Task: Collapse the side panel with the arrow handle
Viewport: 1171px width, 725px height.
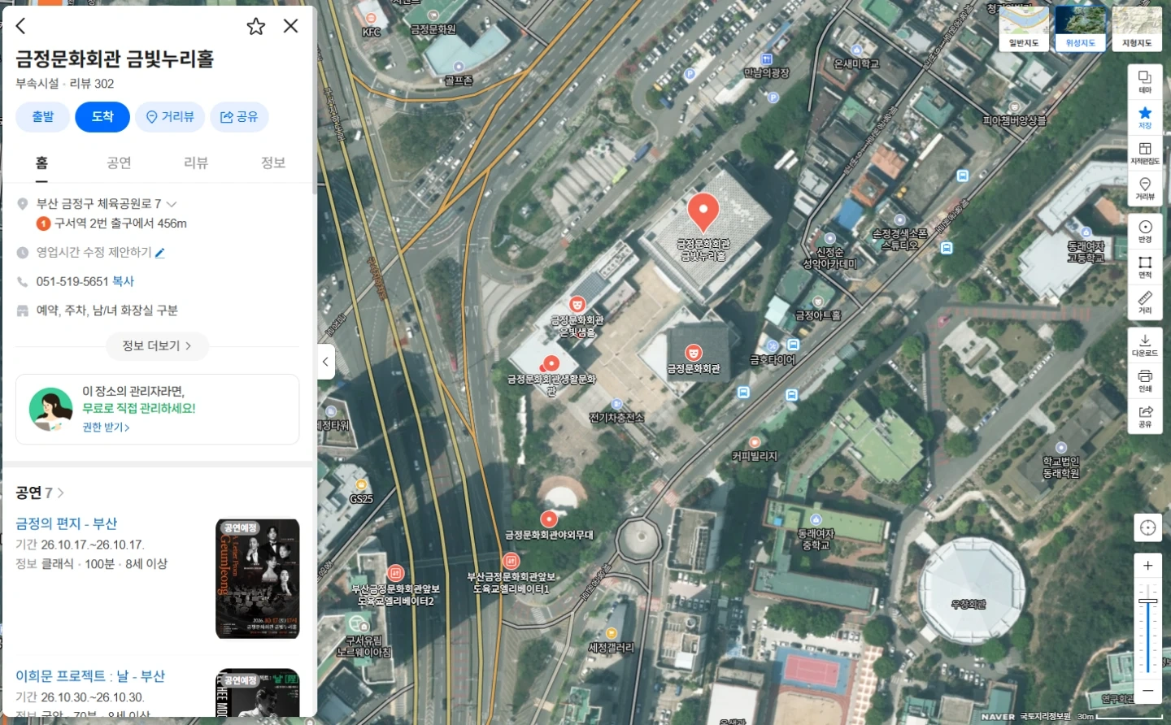Action: [x=325, y=362]
